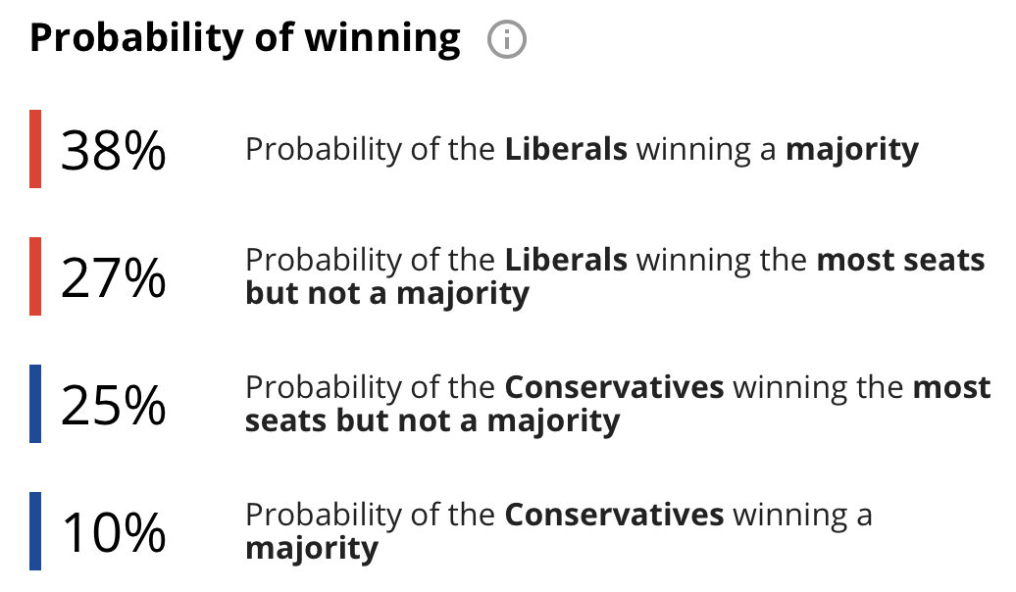Click Conservatives in the 10% row

click(614, 515)
